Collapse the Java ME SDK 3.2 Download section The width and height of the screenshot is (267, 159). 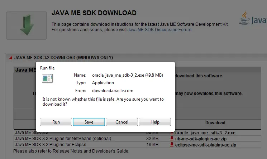tap(10, 58)
